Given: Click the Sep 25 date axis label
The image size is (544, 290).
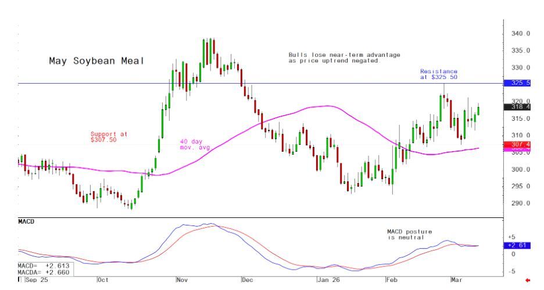Looking at the screenshot, I should (35, 280).
